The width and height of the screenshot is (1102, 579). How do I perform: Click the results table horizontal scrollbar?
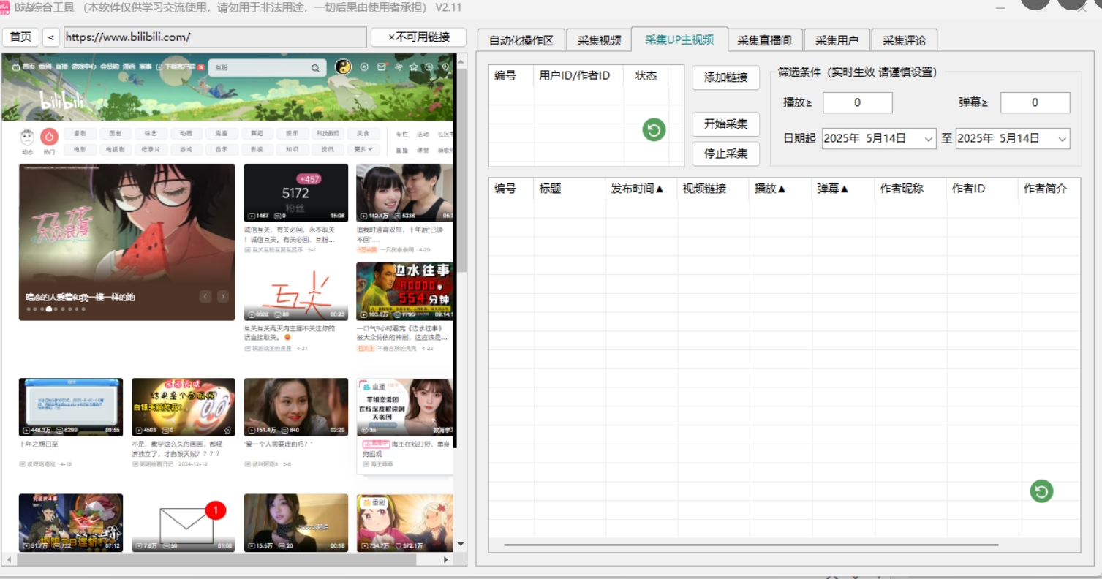(750, 545)
